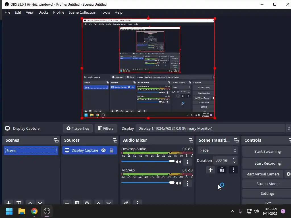Move scene up with arrow
This screenshot has width=291, height=218.
30,203
